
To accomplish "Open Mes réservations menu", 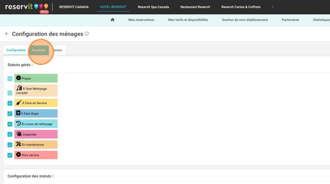I will (141, 20).
